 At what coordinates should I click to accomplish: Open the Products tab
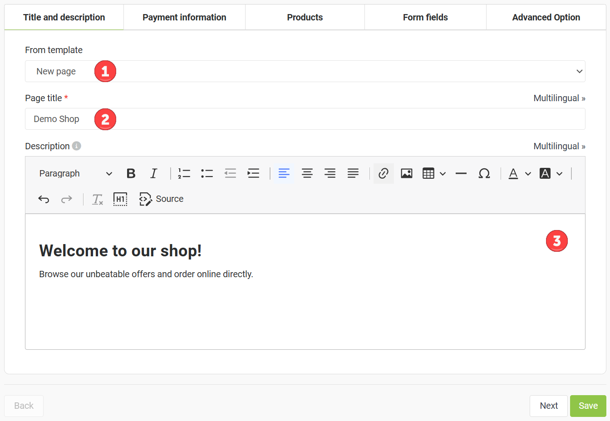(305, 17)
